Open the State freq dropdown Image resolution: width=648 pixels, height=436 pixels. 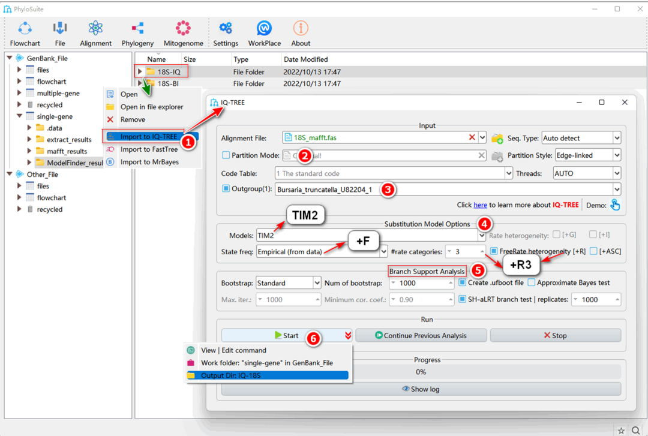322,251
